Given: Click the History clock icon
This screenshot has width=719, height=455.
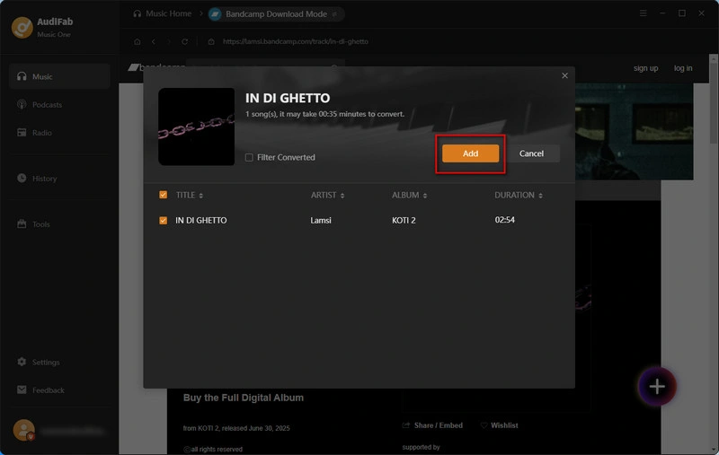Looking at the screenshot, I should coord(22,178).
